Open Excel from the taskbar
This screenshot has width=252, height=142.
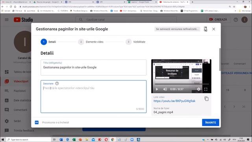(x=74, y=140)
